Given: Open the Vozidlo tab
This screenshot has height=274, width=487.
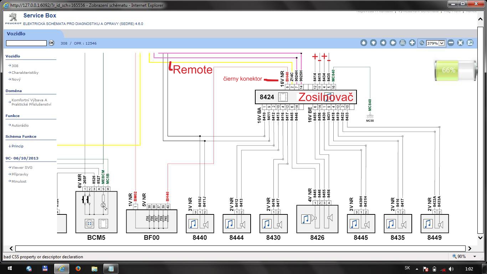Looking at the screenshot, I should click(x=16, y=34).
